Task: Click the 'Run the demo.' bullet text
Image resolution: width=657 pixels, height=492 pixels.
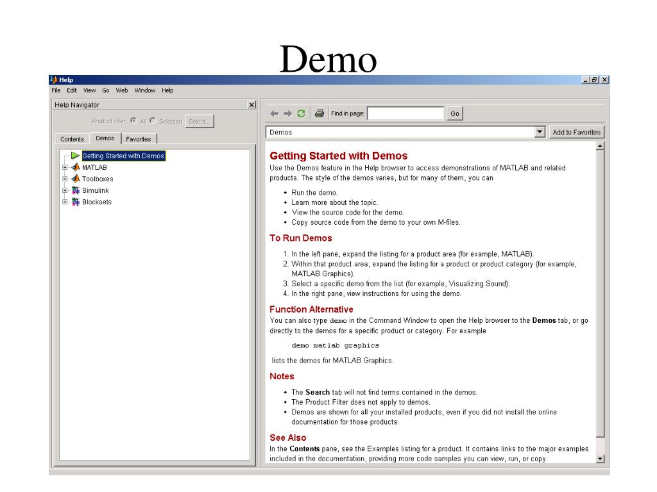Action: pos(314,192)
